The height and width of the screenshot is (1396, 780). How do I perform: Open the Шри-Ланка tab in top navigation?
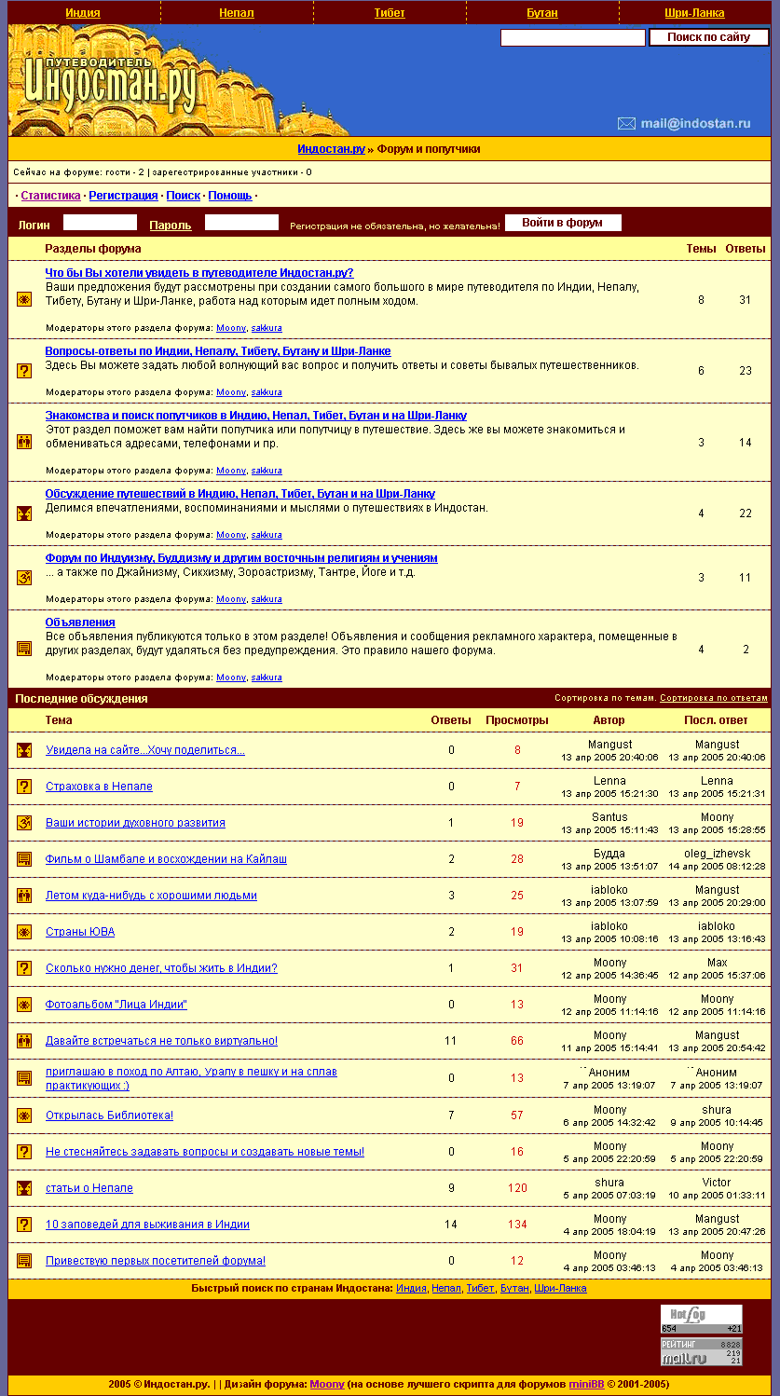coord(694,13)
